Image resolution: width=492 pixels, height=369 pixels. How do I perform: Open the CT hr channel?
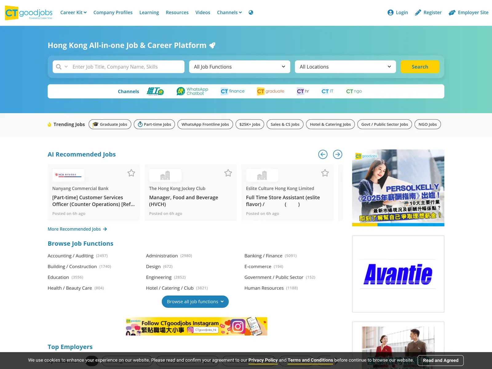click(303, 91)
